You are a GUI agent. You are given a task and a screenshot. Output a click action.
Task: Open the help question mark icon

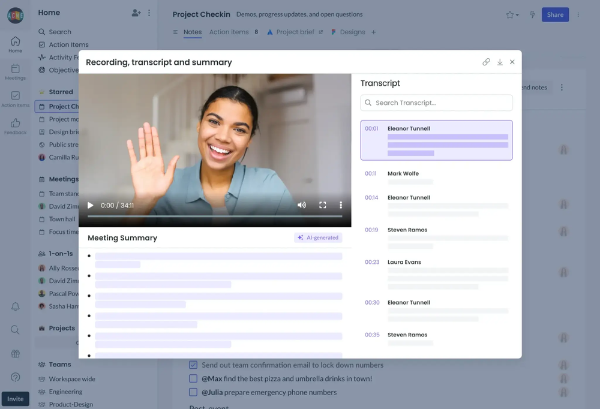(16, 377)
